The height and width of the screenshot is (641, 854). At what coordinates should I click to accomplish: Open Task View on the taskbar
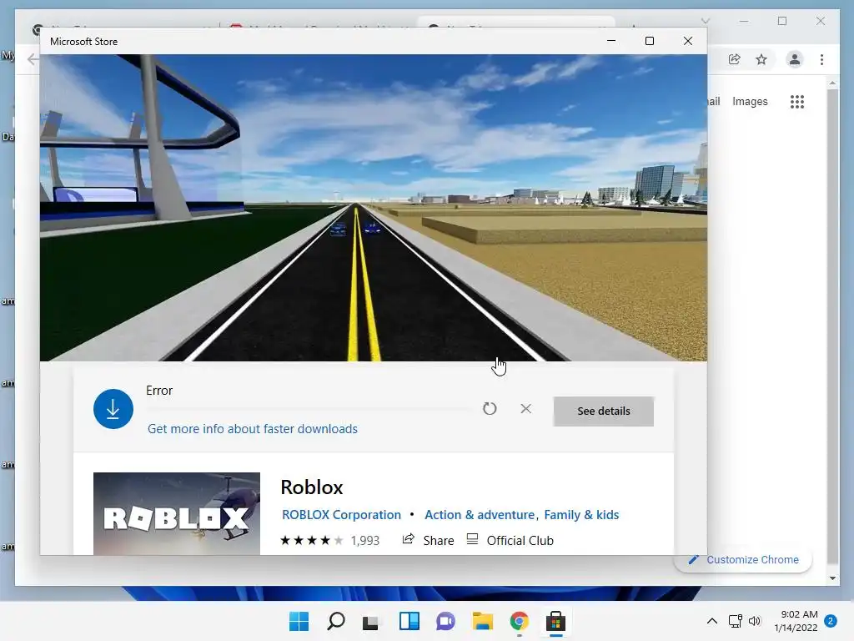point(371,621)
